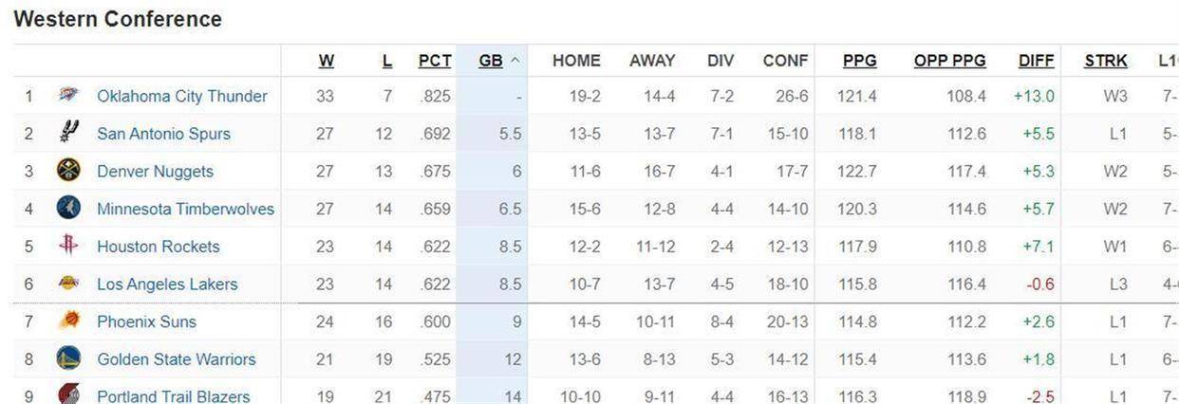This screenshot has height=404, width=1179.
Task: Sort standings by W column
Action: tap(326, 61)
